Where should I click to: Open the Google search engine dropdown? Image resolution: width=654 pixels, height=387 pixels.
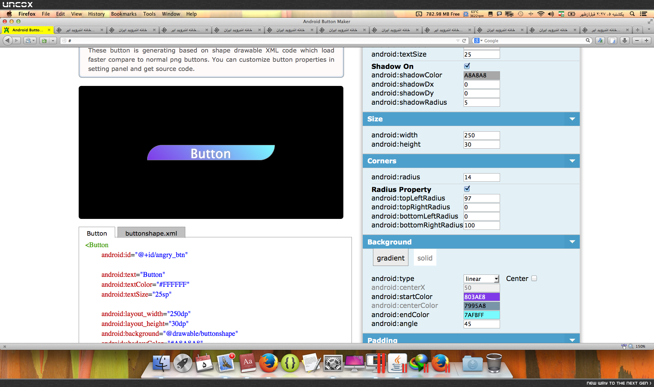click(478, 41)
